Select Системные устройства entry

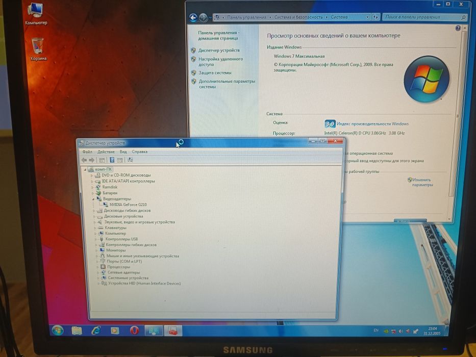point(128,278)
